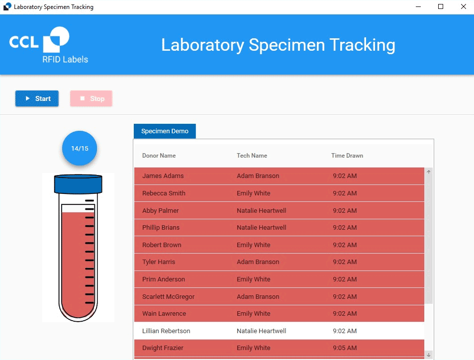
Task: Click the vertical scrollbar thumb
Action: point(428,239)
